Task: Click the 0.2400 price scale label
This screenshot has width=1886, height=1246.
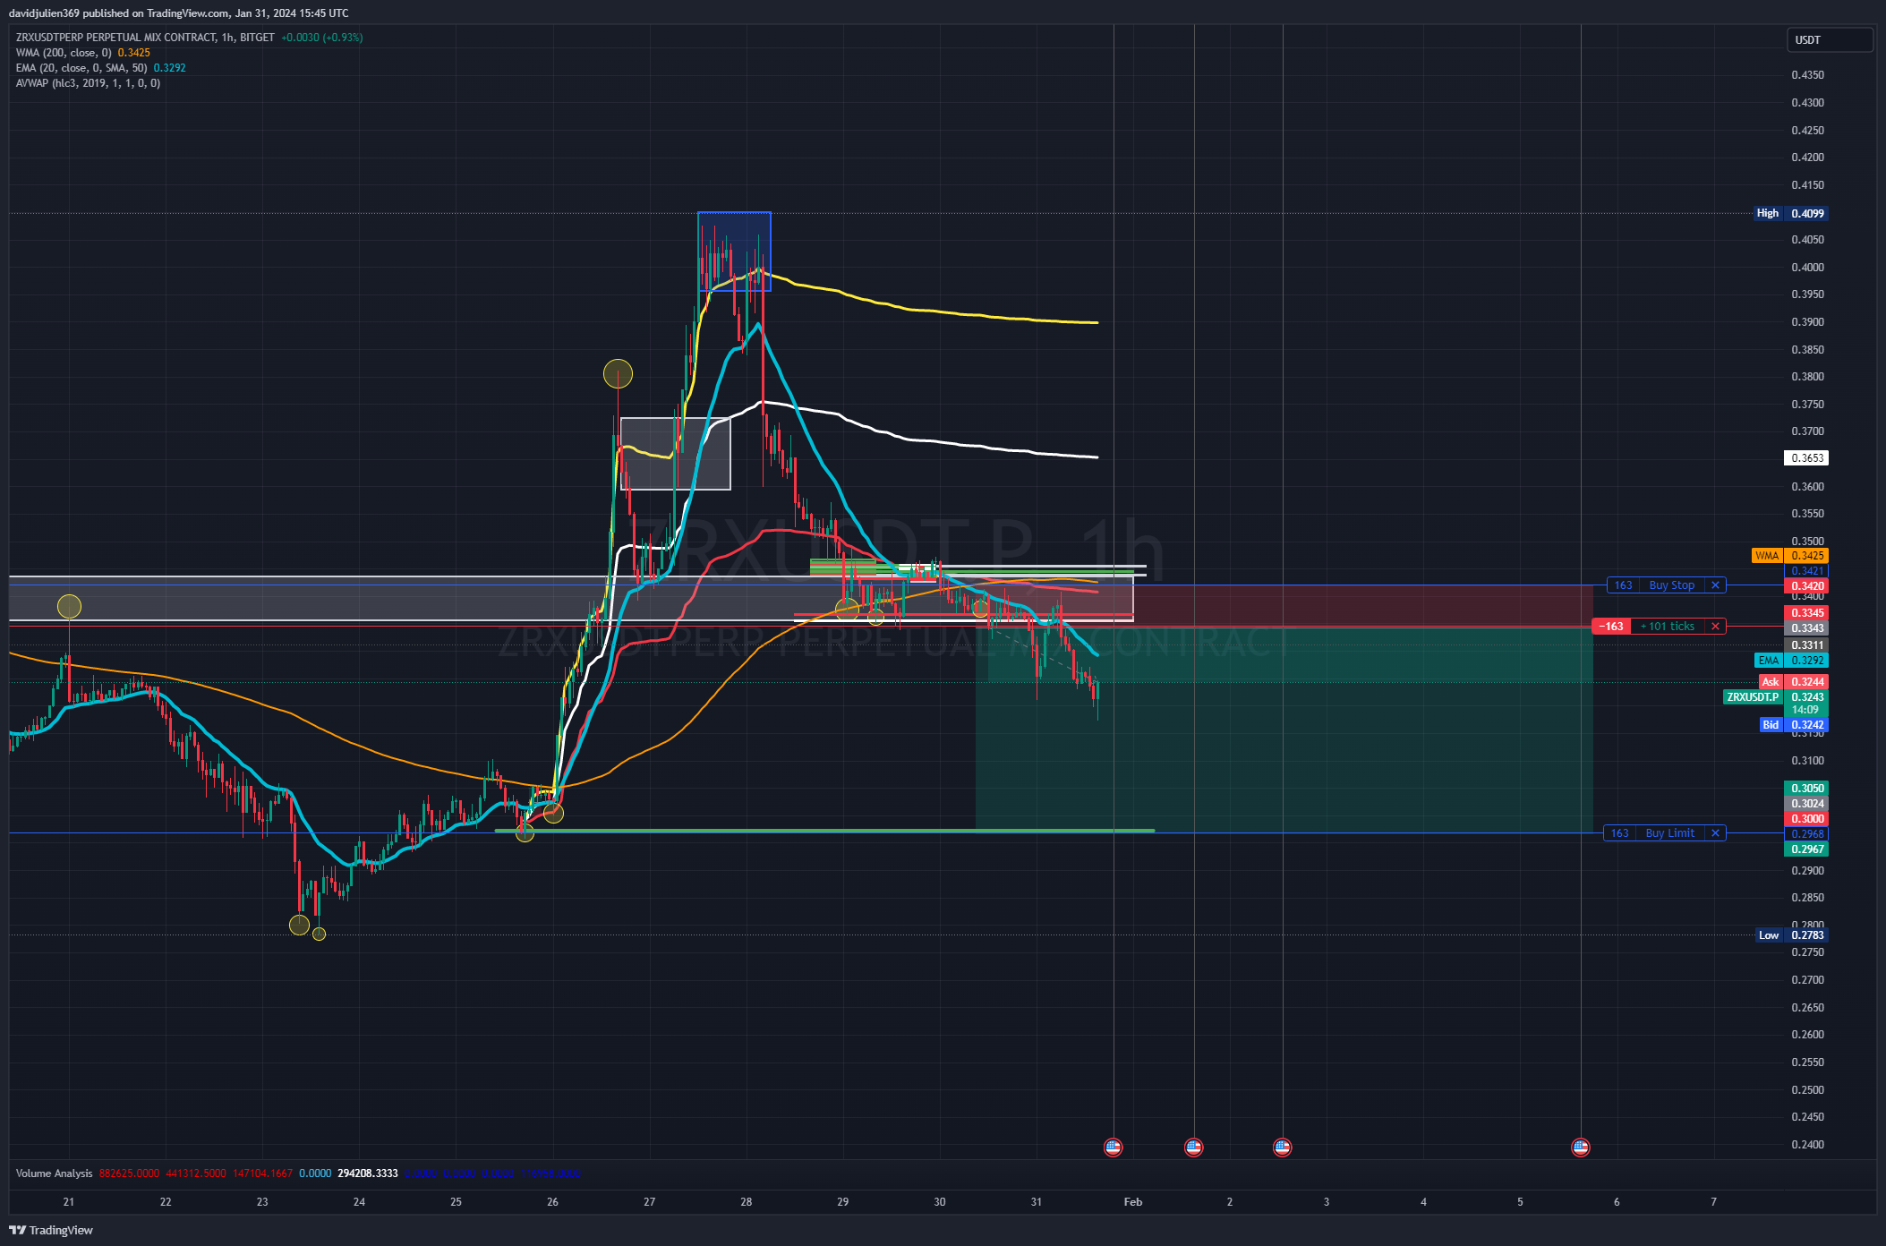Action: (1807, 1145)
